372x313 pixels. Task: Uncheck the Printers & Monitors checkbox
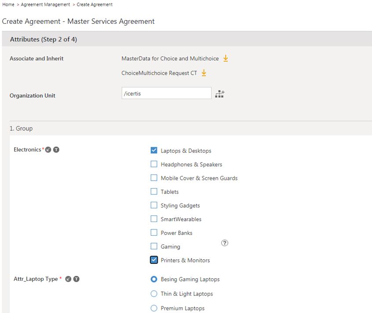(154, 260)
